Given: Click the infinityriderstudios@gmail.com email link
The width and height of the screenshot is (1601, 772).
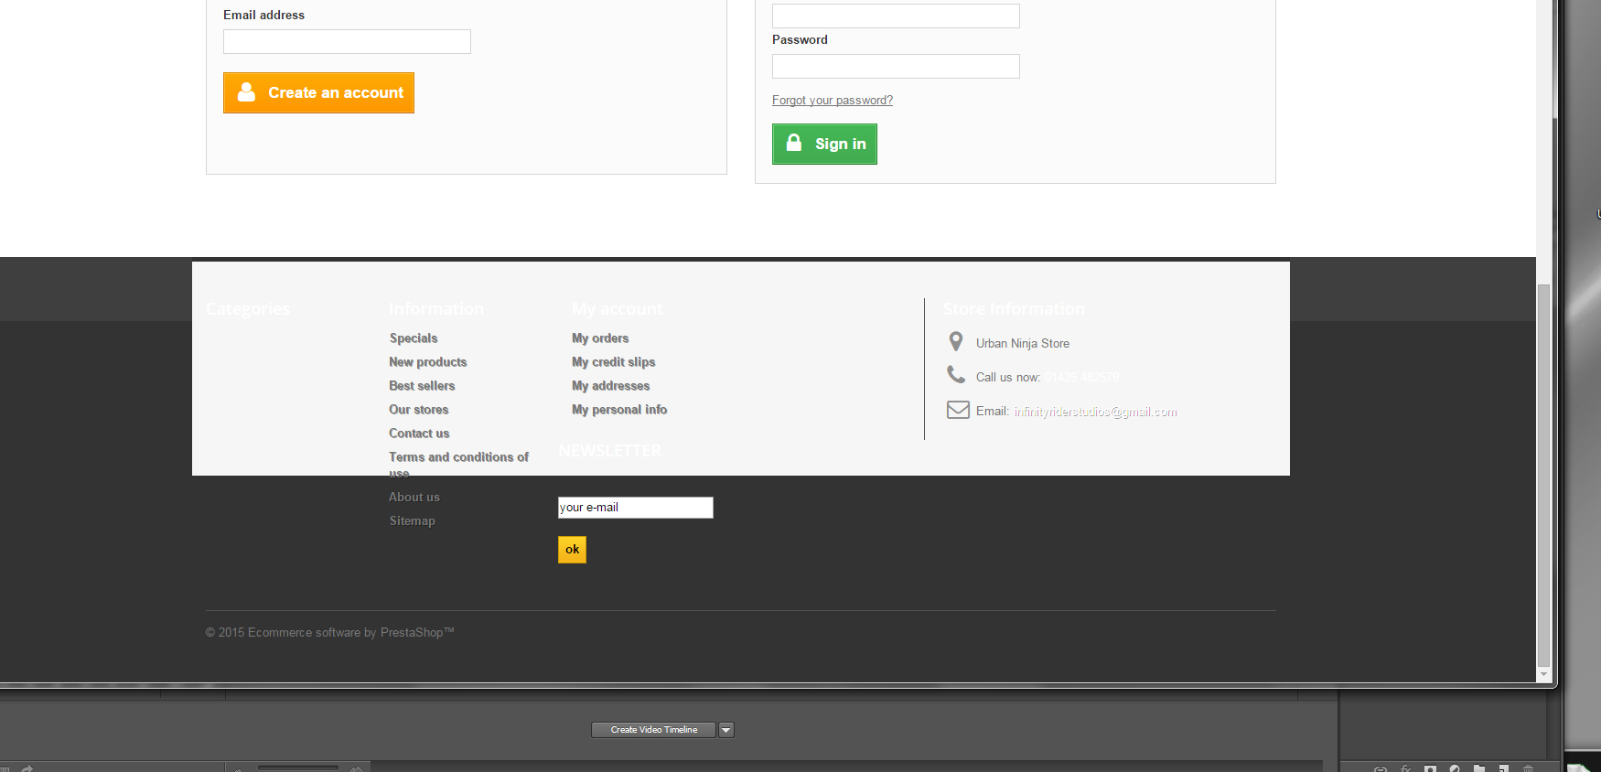Looking at the screenshot, I should [x=1095, y=412].
